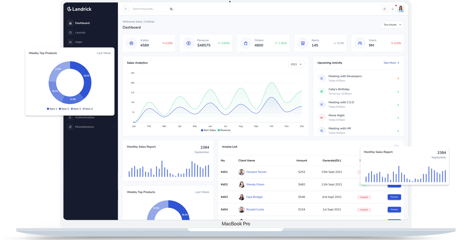
Task: Click the See More link in Upcoming Activity
Action: coord(391,63)
